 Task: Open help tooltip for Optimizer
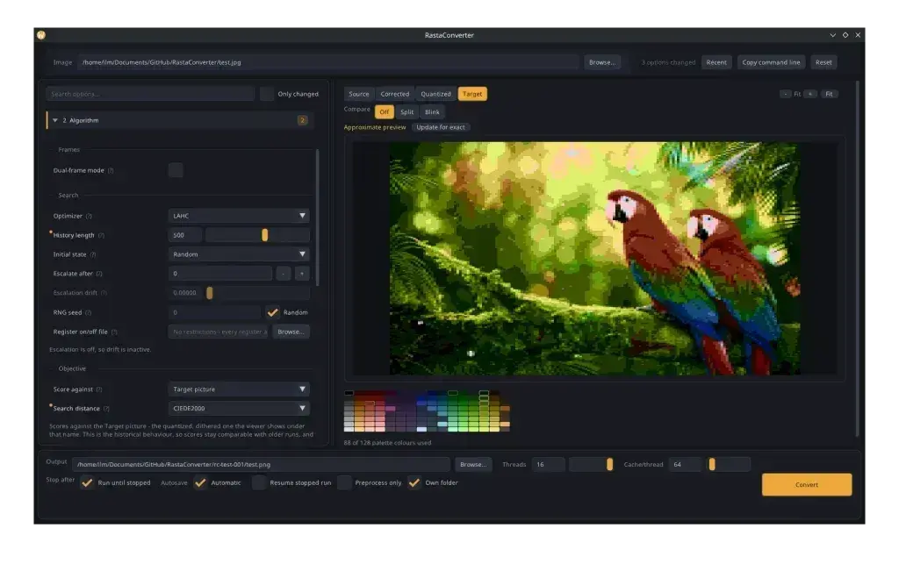click(x=89, y=217)
